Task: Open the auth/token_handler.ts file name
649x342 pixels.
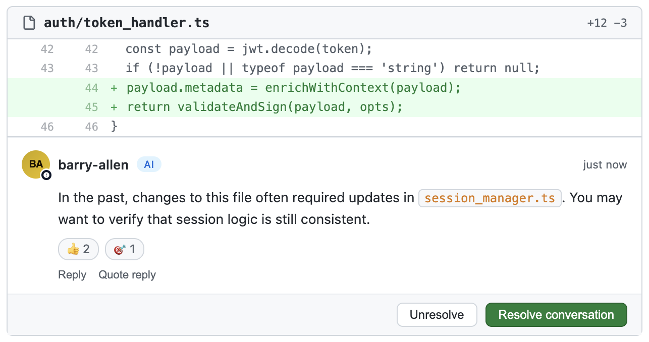Action: coord(126,23)
